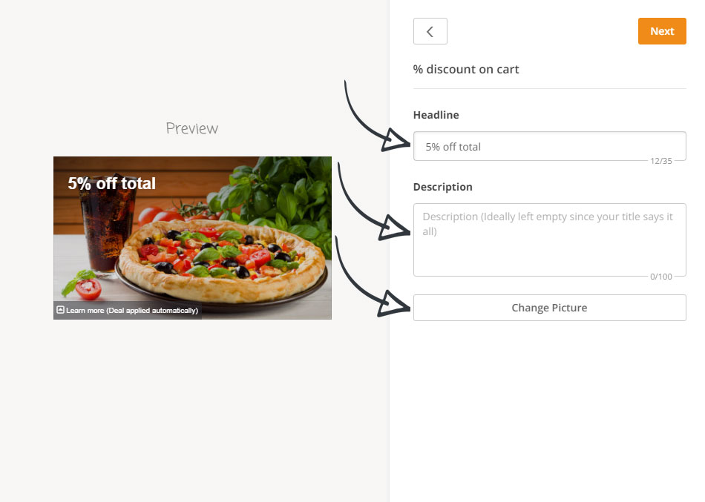Click into the Description text area

click(x=549, y=240)
